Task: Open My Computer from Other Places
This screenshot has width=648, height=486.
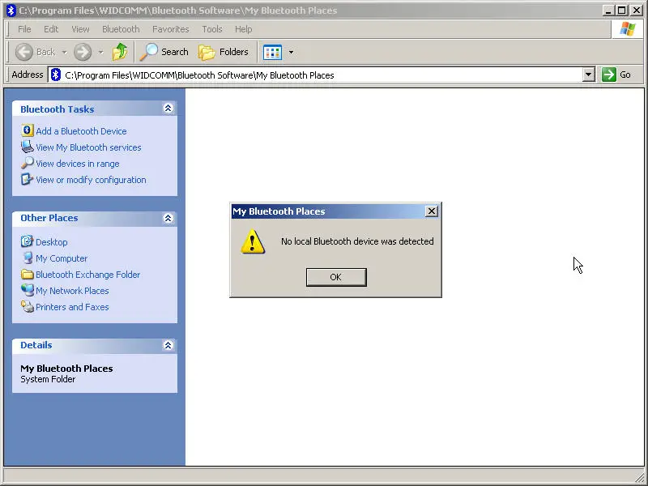Action: [x=62, y=258]
